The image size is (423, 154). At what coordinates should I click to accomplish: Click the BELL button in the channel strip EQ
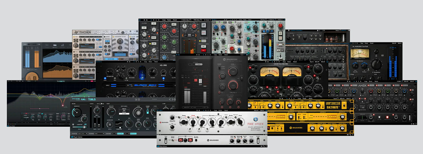coord(174,24)
